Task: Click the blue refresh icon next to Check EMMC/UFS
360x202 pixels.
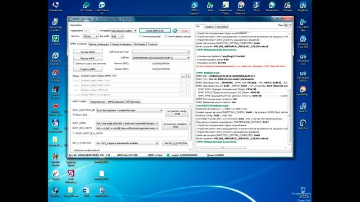Action: tap(175, 31)
